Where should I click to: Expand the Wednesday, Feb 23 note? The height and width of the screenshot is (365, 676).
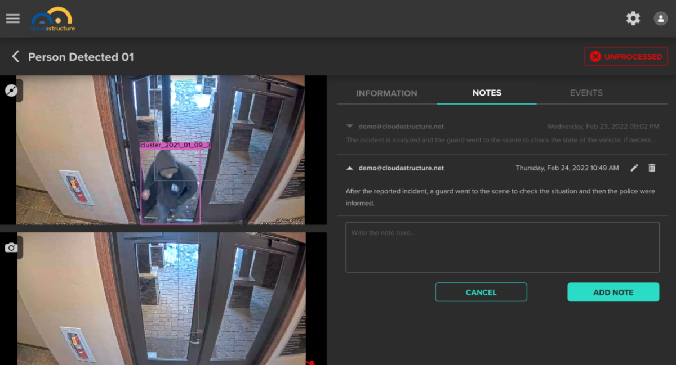point(351,126)
